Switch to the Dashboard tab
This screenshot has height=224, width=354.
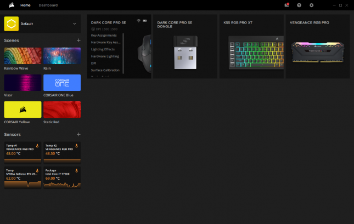48,5
